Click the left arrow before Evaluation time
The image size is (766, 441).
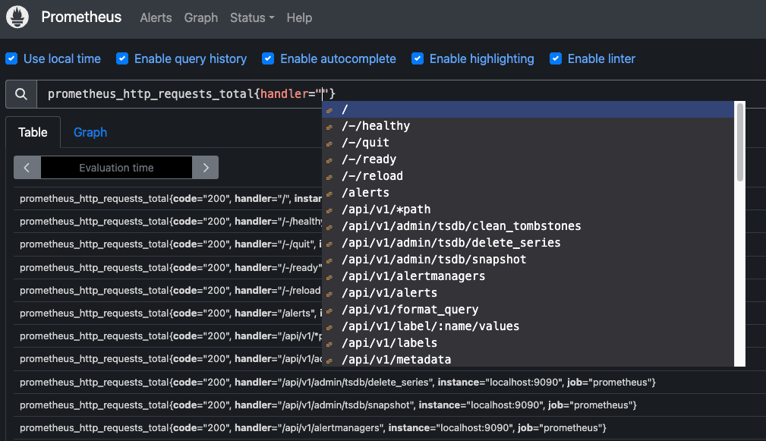(27, 167)
